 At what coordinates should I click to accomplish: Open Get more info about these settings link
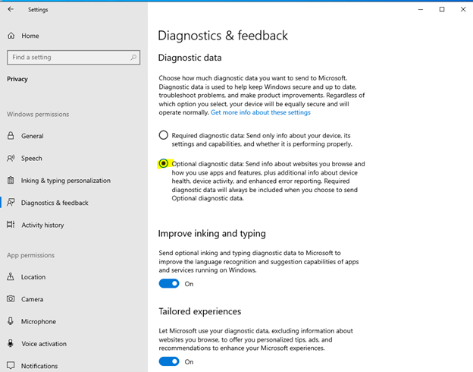pos(261,112)
